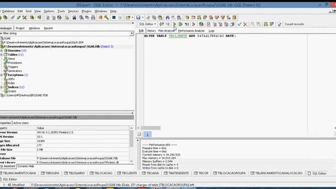Roll back the transaction with the red X
336x189 pixels.
pos(245,24)
